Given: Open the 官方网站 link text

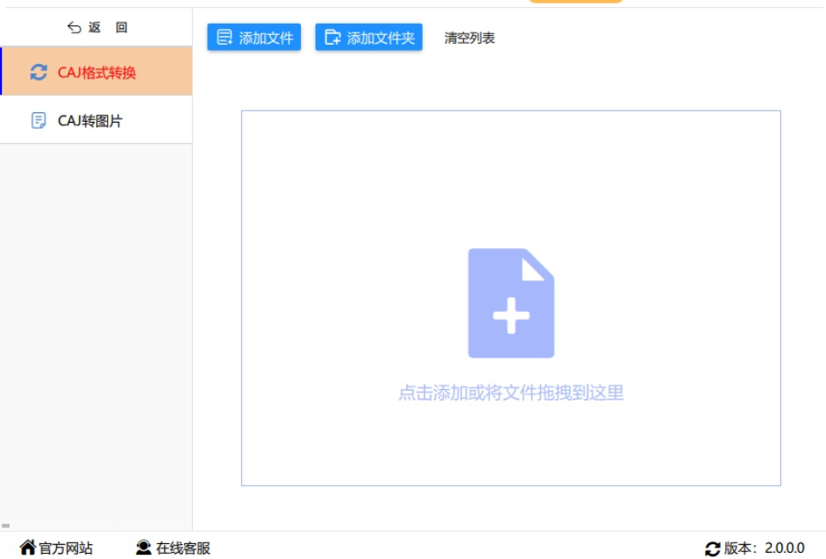Looking at the screenshot, I should [66, 548].
